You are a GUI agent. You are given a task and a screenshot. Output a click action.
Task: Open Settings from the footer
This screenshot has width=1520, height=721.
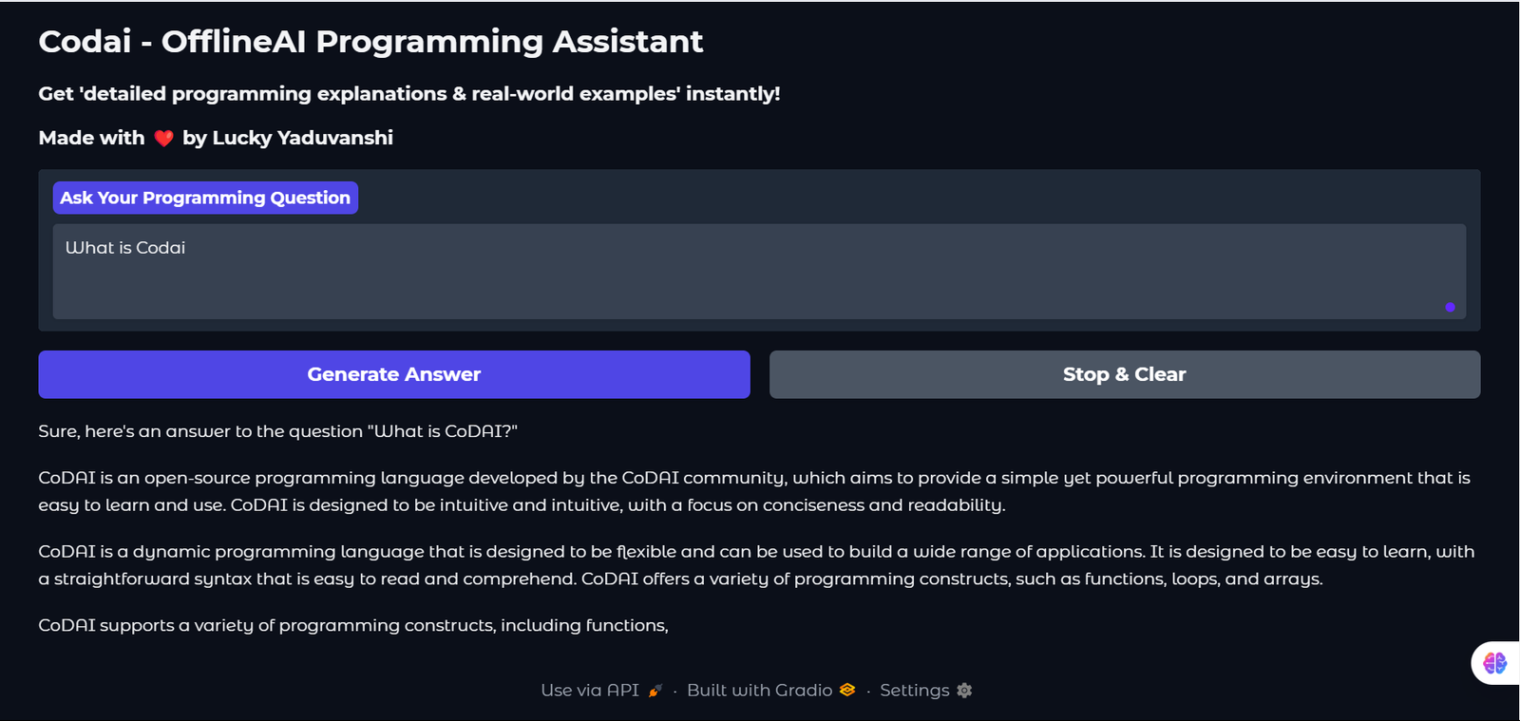(x=915, y=691)
